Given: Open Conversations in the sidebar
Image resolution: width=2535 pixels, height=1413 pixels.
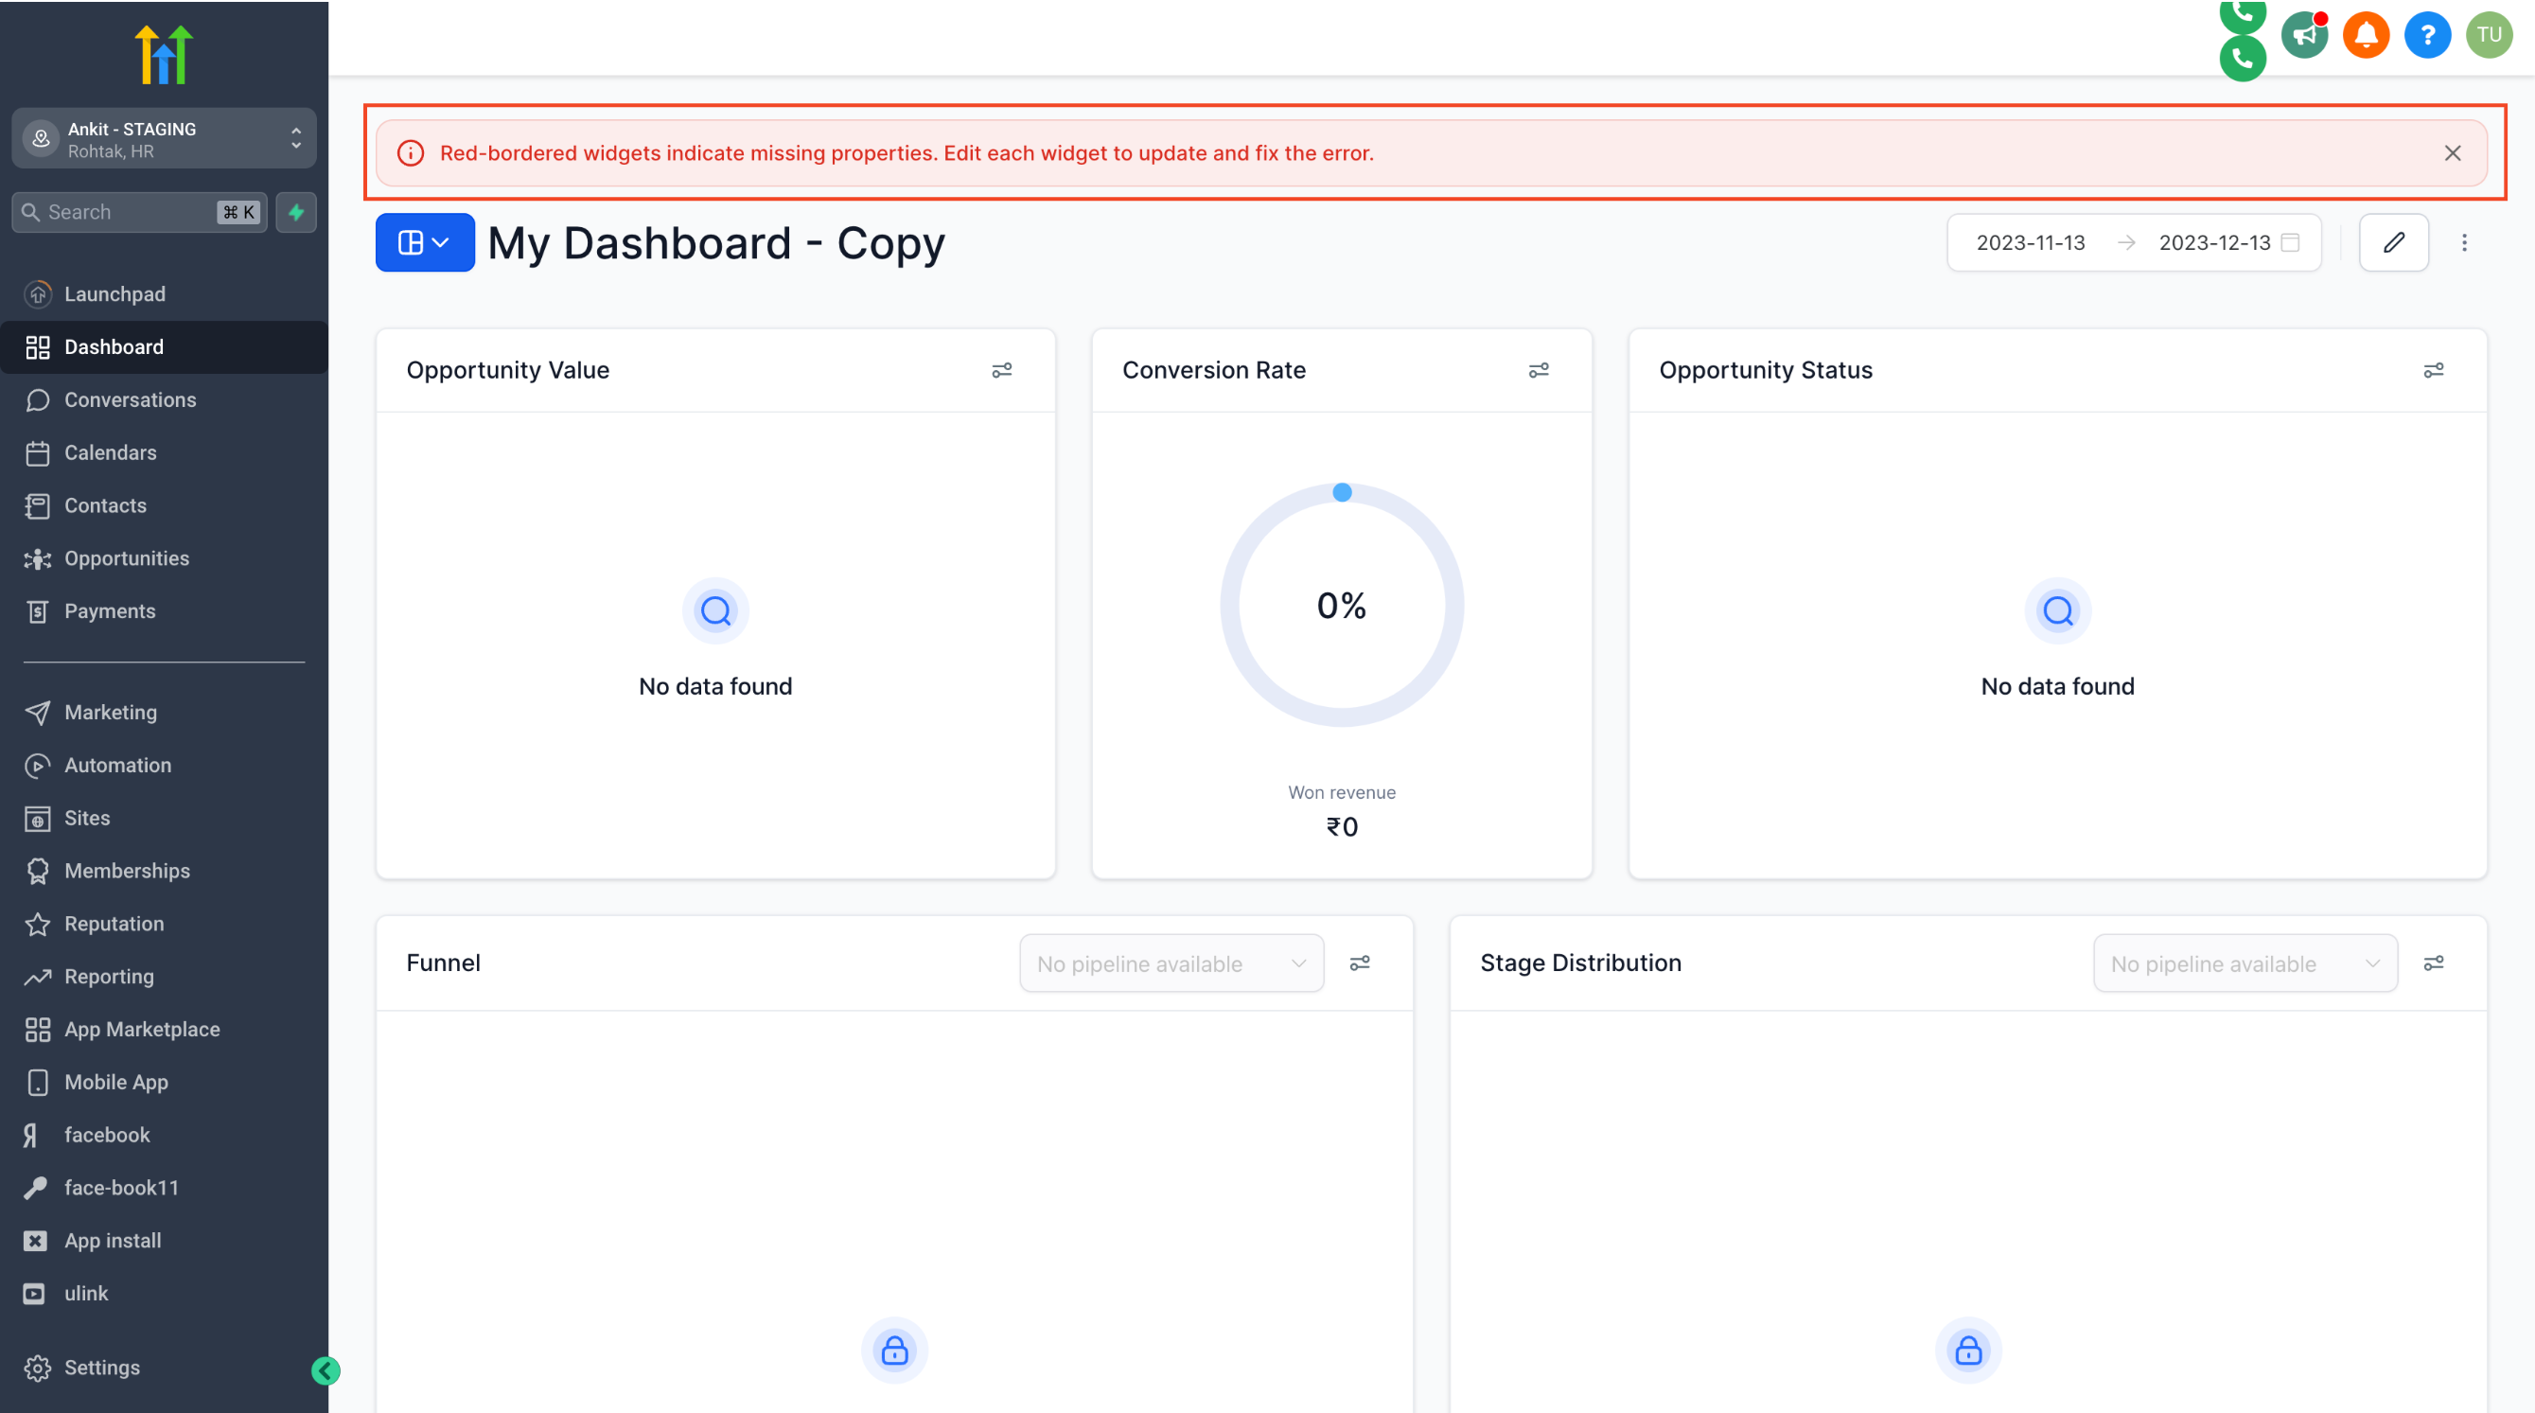Looking at the screenshot, I should 130,399.
